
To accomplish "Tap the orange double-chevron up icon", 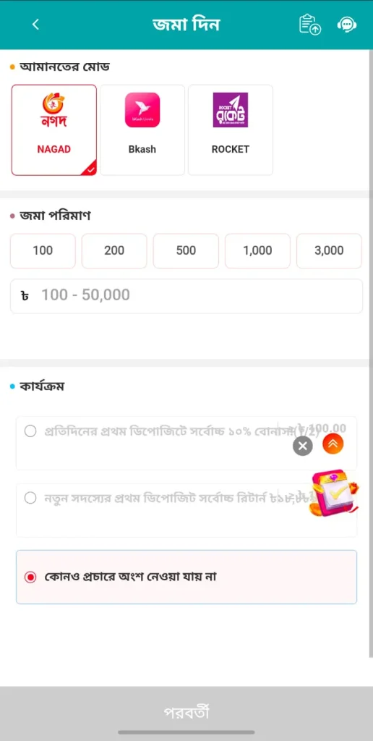I will (333, 444).
